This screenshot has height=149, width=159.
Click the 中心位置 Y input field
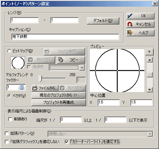pyautogui.click(x=142, y=102)
